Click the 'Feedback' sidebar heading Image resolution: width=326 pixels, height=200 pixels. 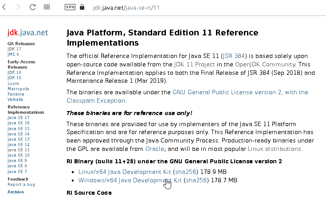pyautogui.click(x=18, y=179)
